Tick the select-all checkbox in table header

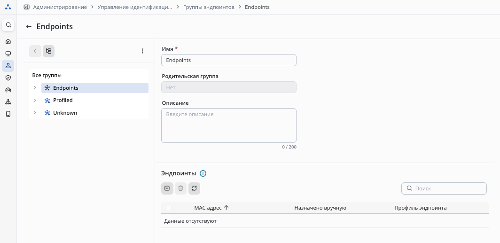(x=169, y=208)
